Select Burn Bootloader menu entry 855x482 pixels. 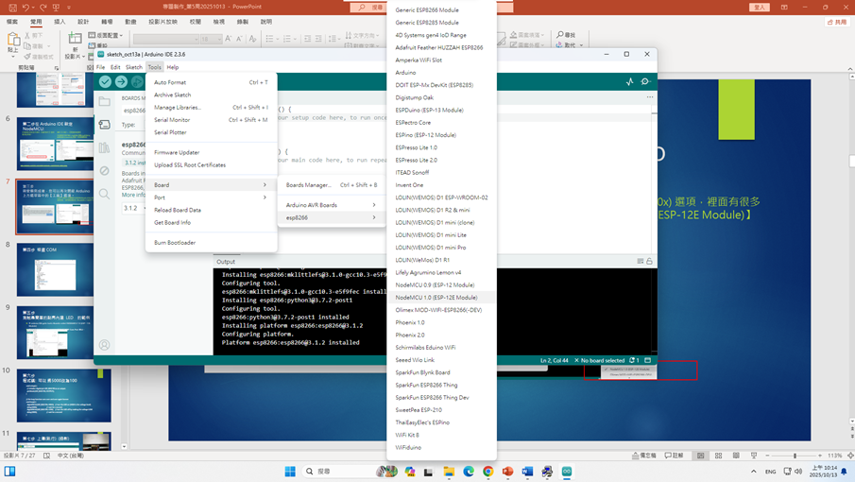tap(175, 243)
